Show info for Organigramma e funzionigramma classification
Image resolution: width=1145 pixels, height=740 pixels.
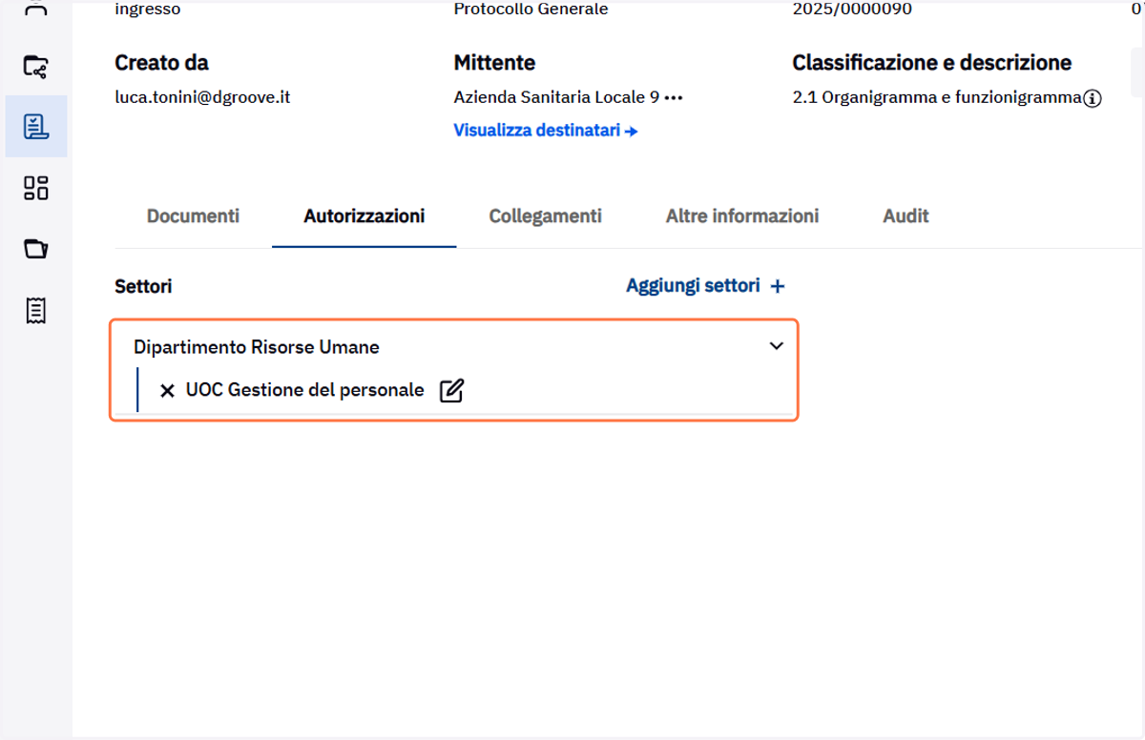(x=1093, y=98)
